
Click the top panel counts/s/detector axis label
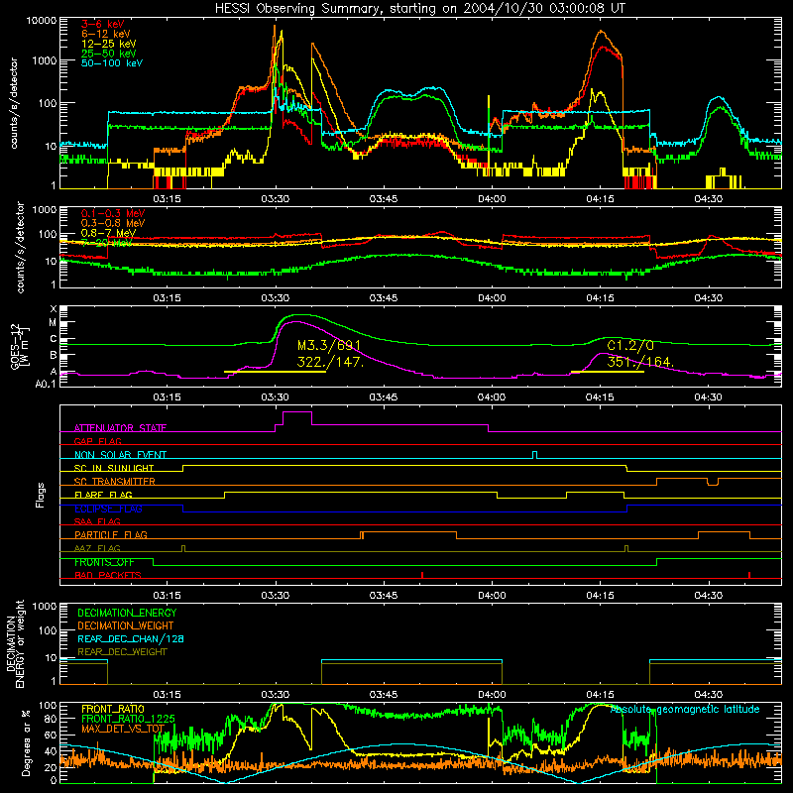14,103
